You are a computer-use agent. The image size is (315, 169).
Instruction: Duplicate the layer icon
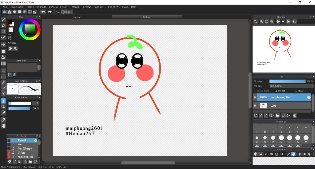click(283, 116)
